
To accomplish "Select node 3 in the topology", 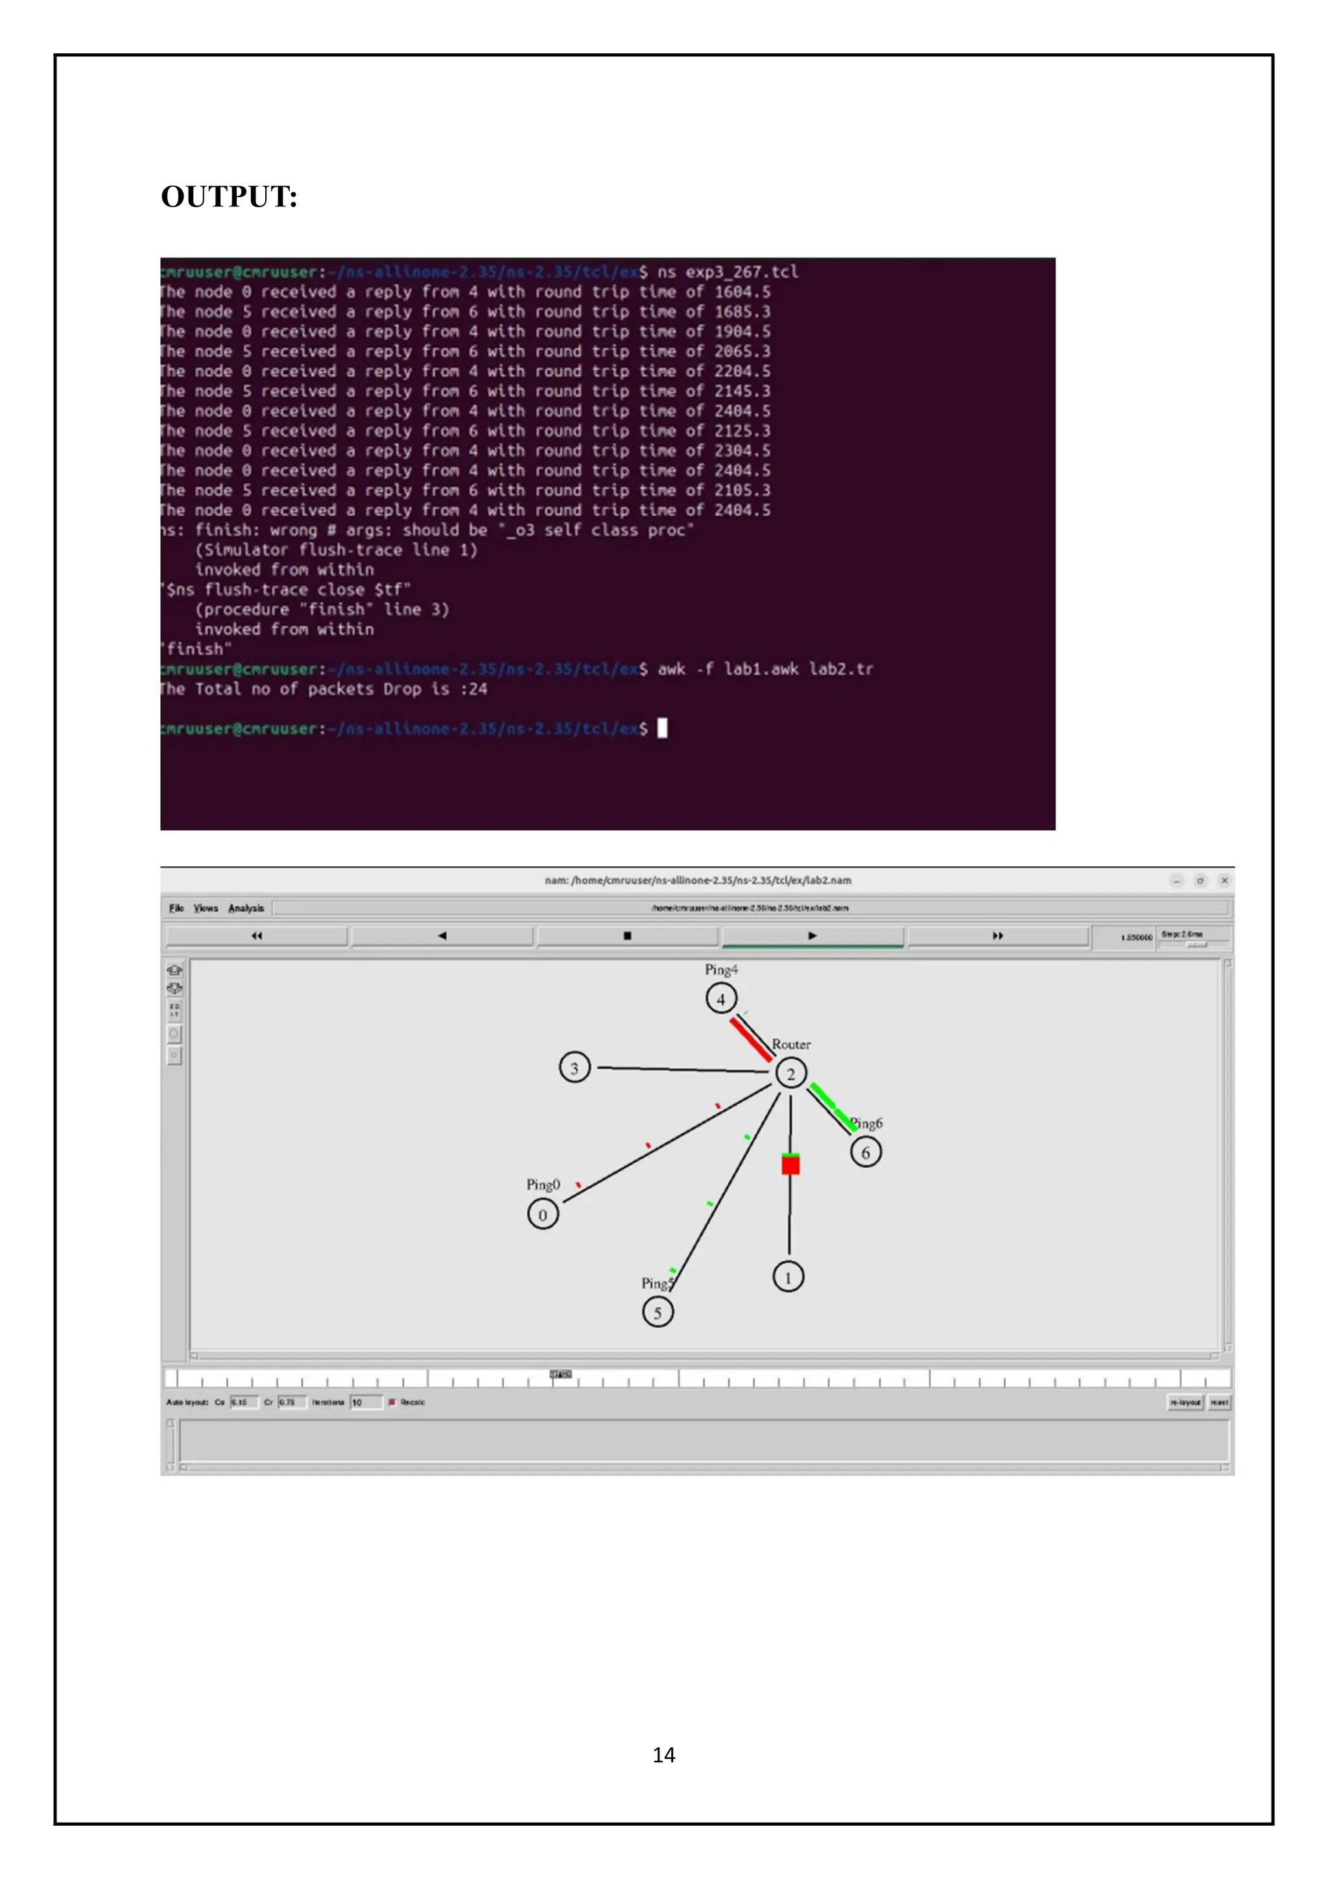I will pyautogui.click(x=574, y=1068).
